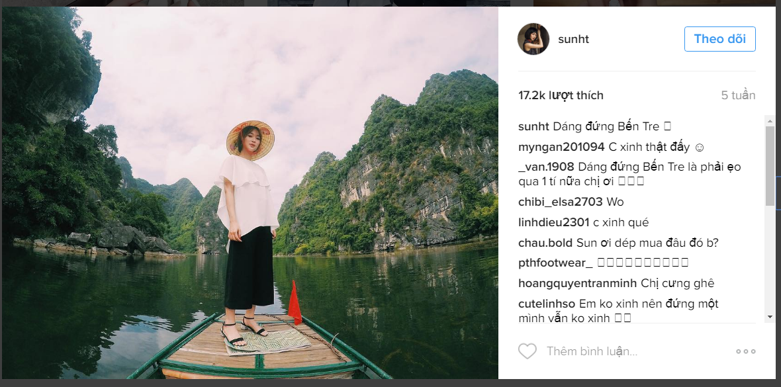Click the sunht profile avatar

click(533, 39)
